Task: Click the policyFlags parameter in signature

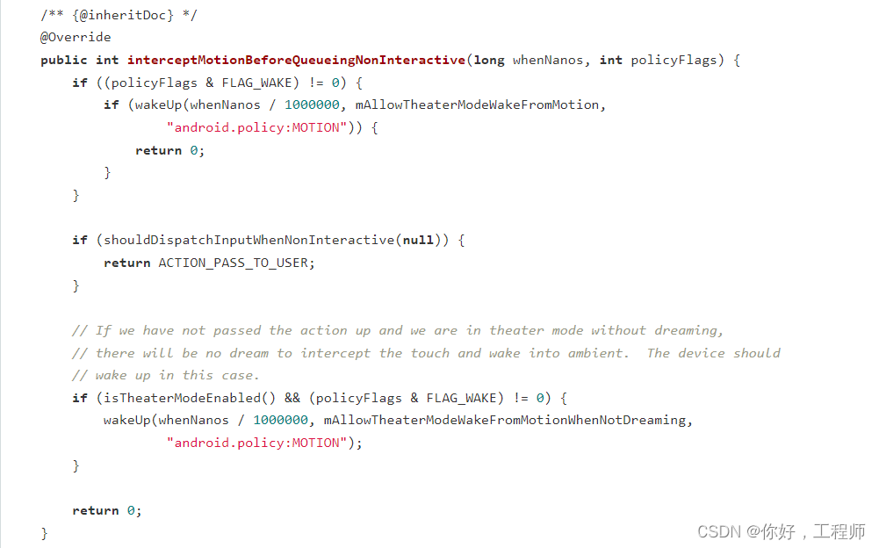Action: tap(674, 60)
